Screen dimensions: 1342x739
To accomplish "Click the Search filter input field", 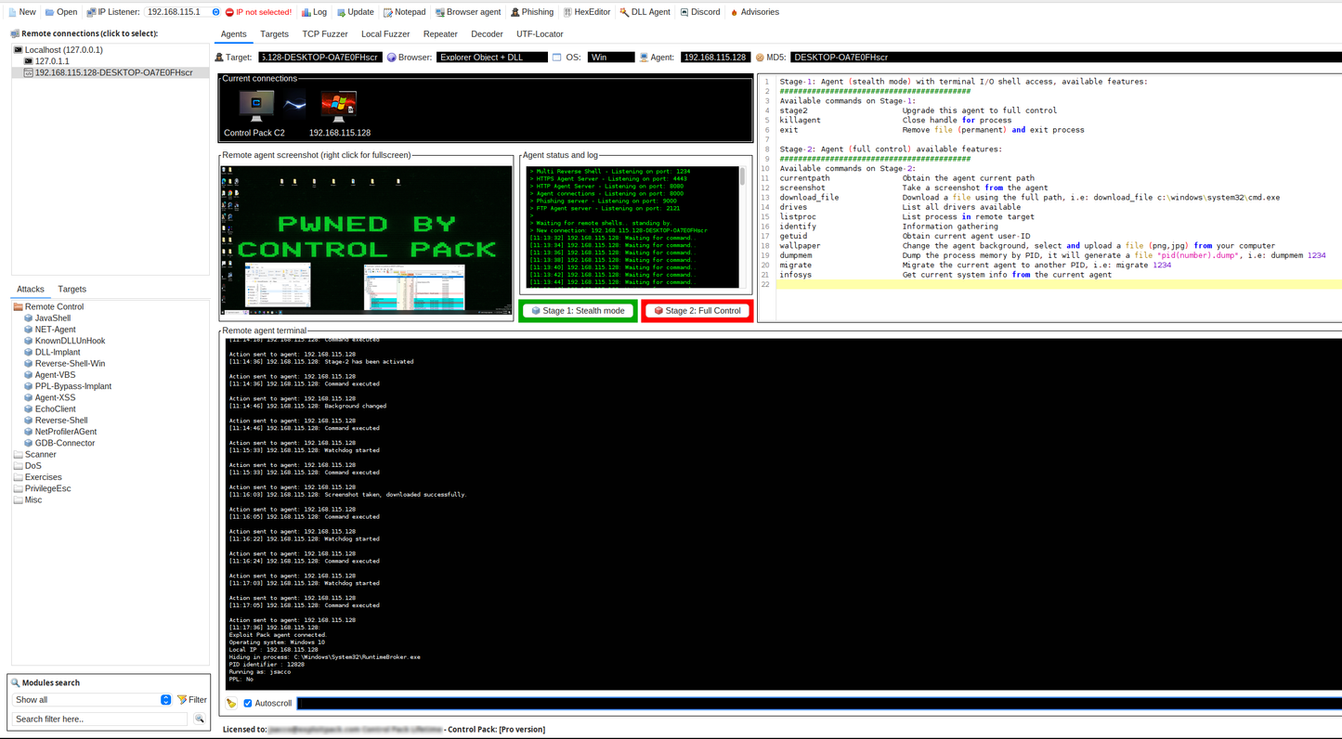I will click(100, 720).
